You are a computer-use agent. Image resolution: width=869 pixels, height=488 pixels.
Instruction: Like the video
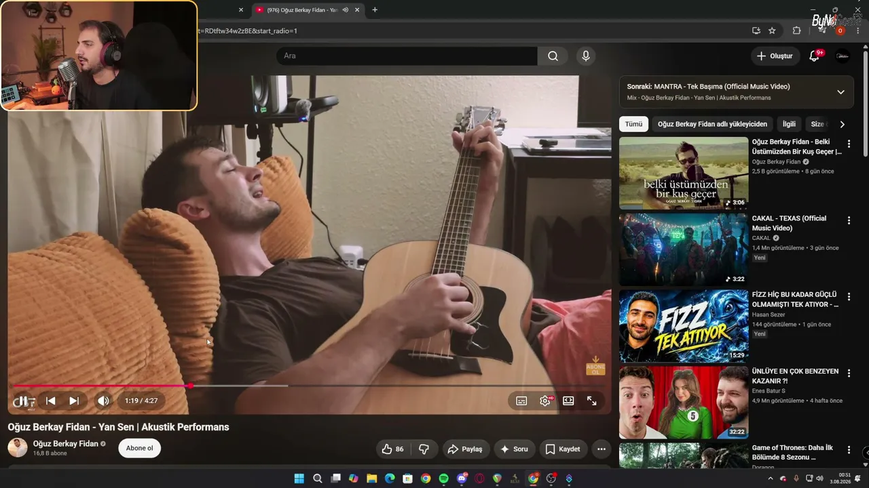(392, 449)
